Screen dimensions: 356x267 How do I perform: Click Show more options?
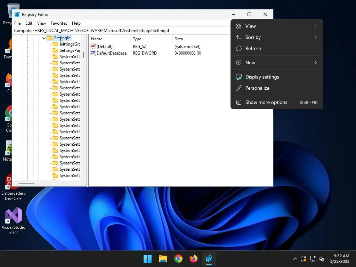pos(277,103)
